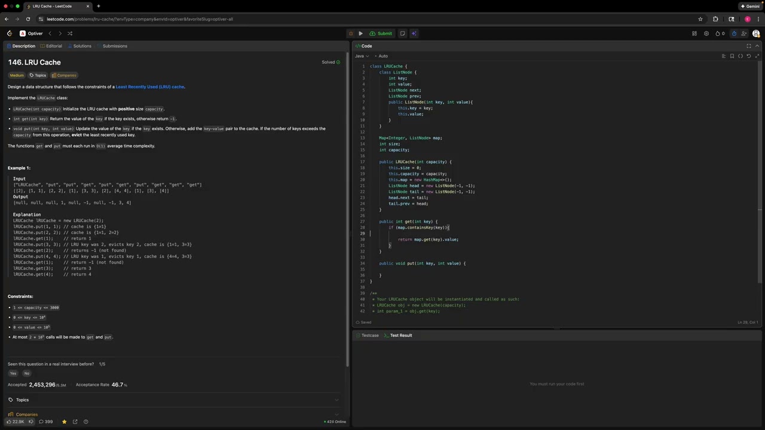The height and width of the screenshot is (430, 765).
Task: Like the problem with thumbs up
Action: tap(16, 422)
